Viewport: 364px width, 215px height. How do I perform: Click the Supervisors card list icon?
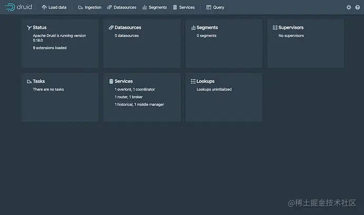275,27
